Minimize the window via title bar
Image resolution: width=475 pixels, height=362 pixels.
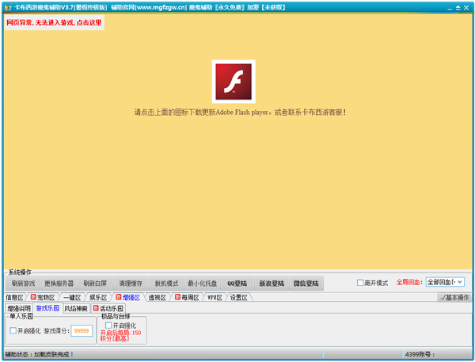click(x=450, y=8)
